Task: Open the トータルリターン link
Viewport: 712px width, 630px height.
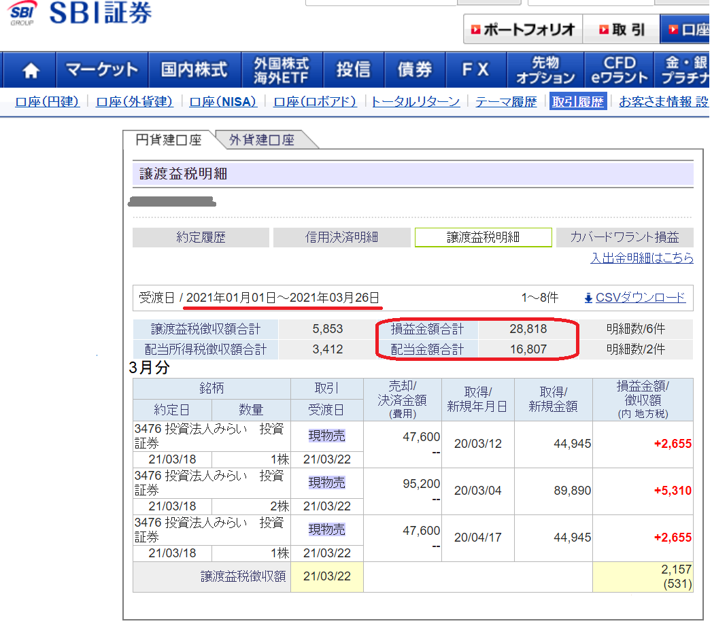Action: click(x=416, y=102)
